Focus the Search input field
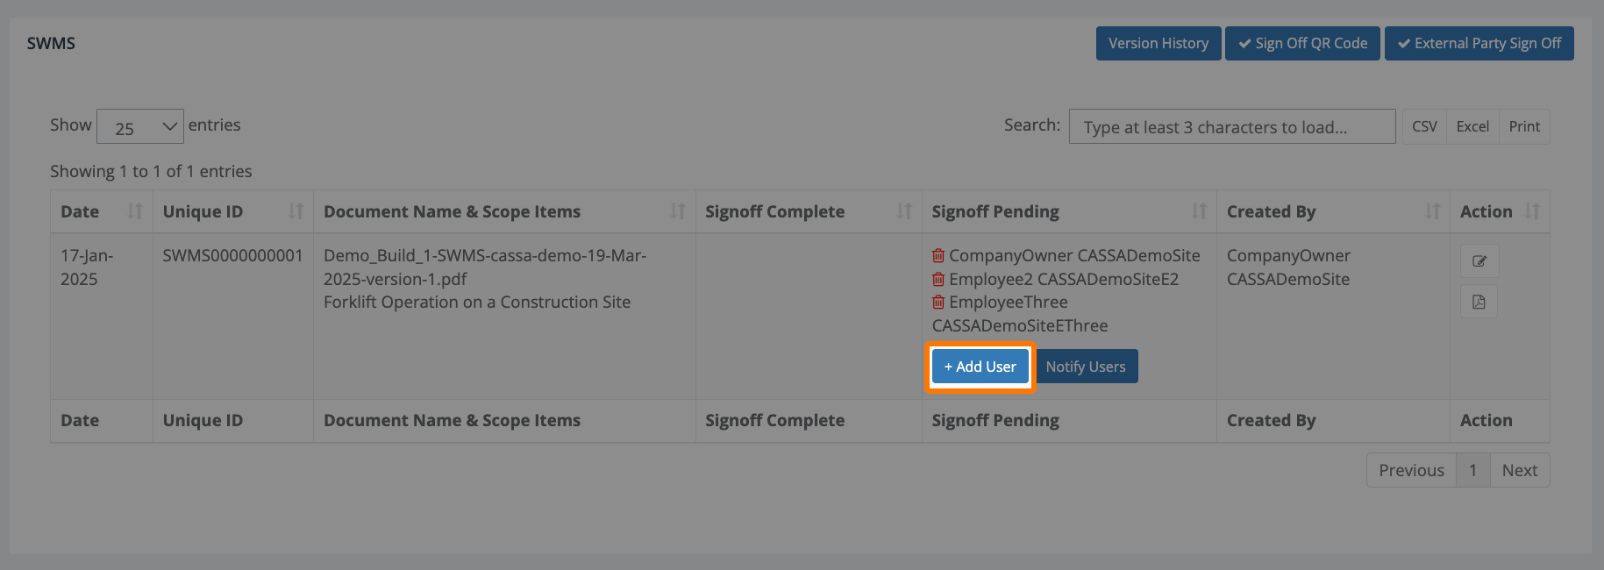This screenshot has height=570, width=1604. [x=1231, y=127]
